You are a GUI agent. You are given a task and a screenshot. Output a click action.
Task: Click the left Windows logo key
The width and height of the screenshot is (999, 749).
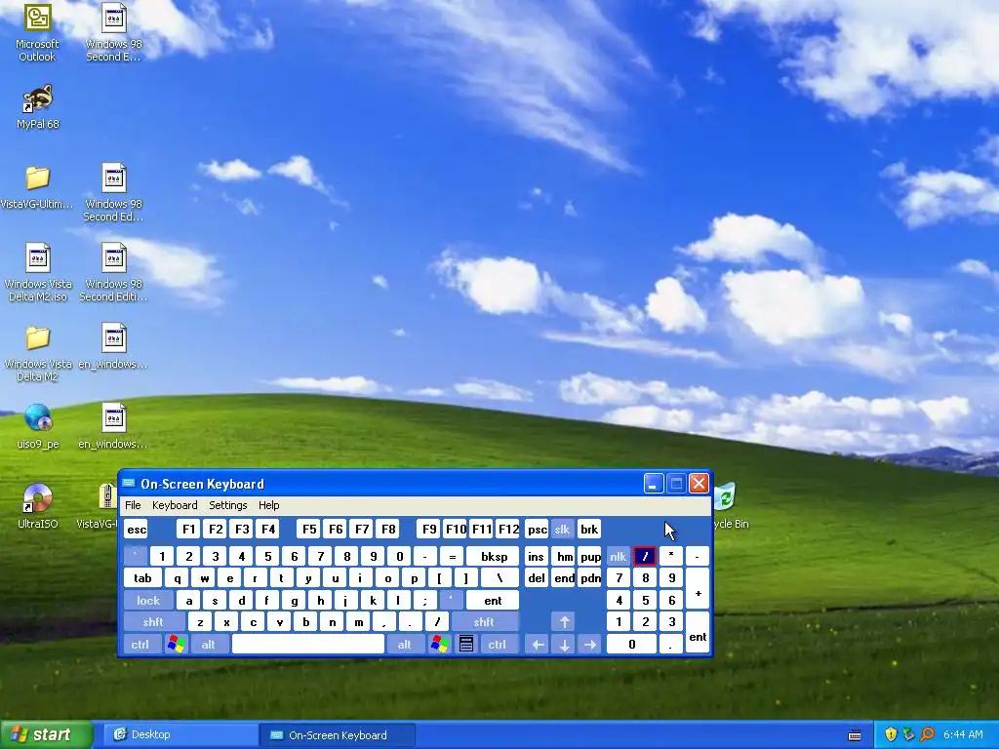click(177, 645)
